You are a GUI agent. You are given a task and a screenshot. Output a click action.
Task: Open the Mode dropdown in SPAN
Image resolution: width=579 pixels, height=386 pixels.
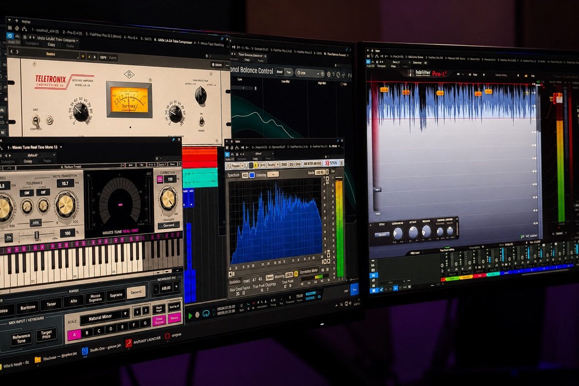[319, 173]
